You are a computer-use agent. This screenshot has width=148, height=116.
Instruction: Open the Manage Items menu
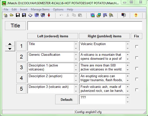coord(40,9)
